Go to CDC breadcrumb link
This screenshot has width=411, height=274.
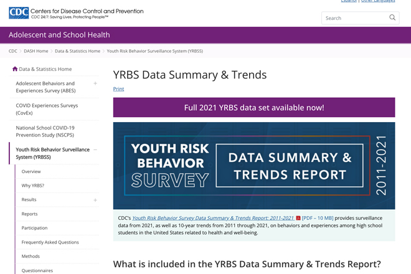pos(13,51)
